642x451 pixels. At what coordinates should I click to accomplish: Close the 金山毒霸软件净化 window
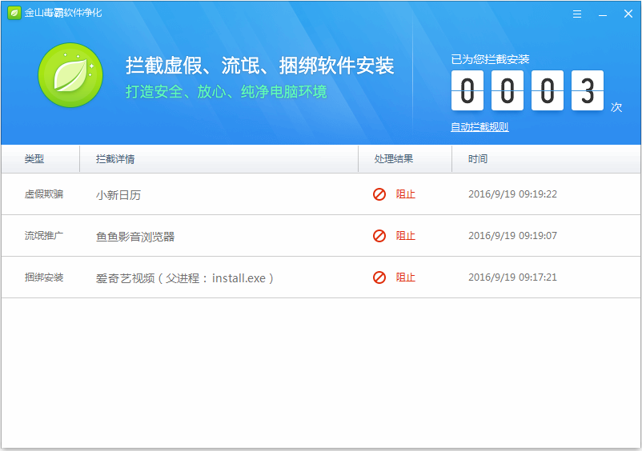click(628, 14)
